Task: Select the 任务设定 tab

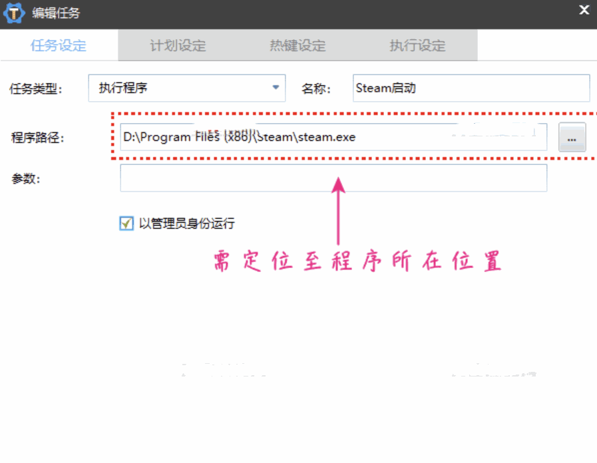Action: click(59, 46)
